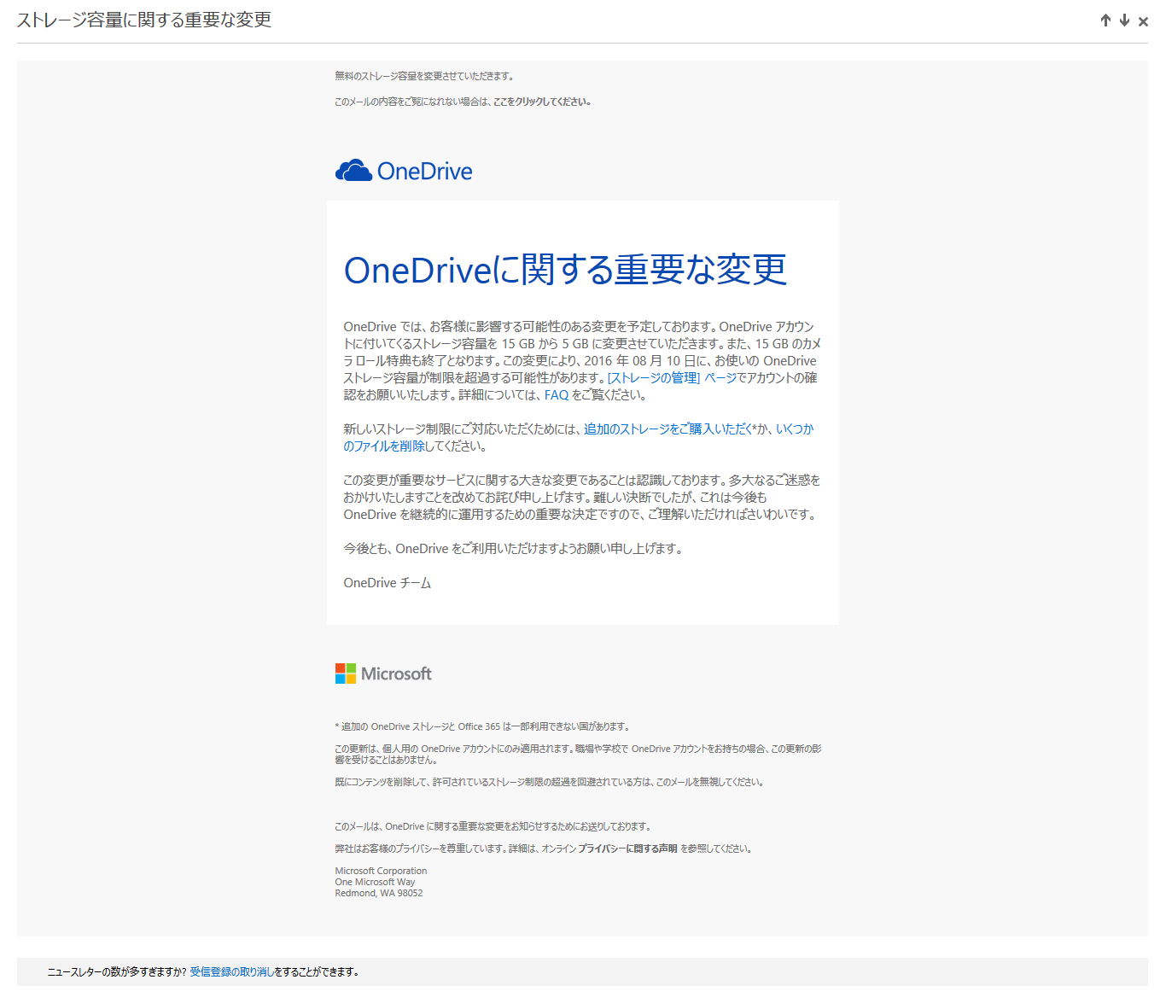Close the email reading pane
Viewport: 1166px width, 1003px height.
pyautogui.click(x=1143, y=21)
